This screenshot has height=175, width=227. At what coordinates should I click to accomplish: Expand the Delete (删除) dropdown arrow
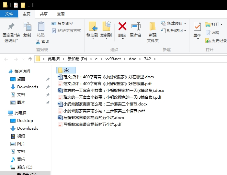click(123, 38)
